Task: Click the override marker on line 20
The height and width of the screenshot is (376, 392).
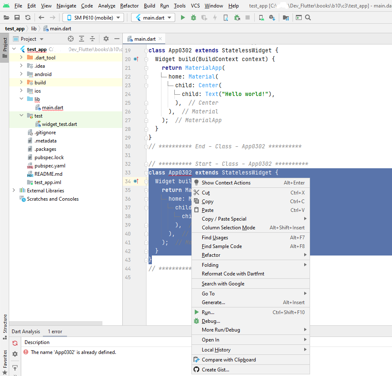Action: (136, 59)
